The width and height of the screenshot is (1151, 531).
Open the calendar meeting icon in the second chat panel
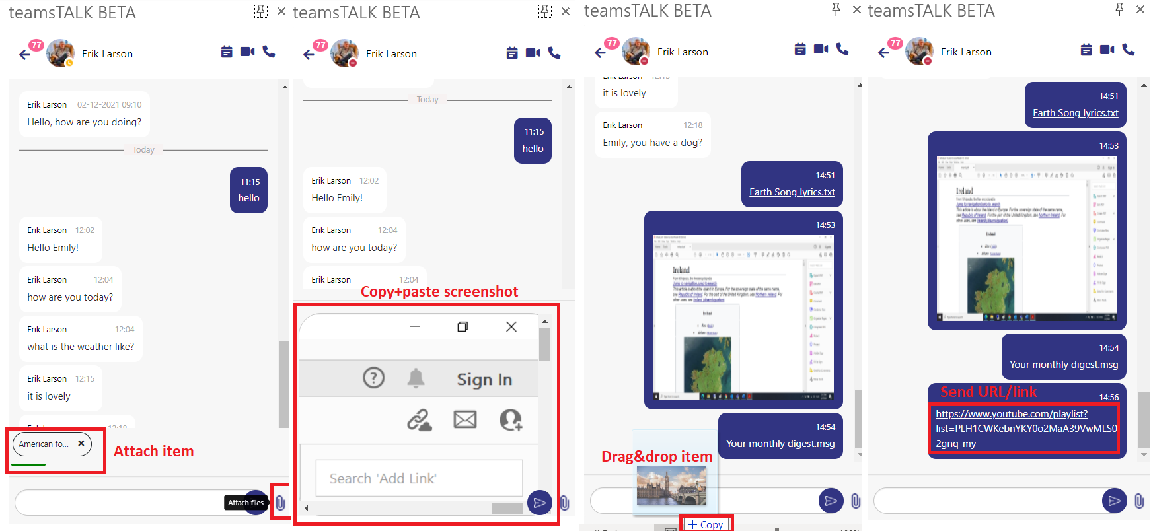511,53
